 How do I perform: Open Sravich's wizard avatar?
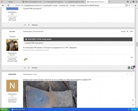[x=12, y=45]
